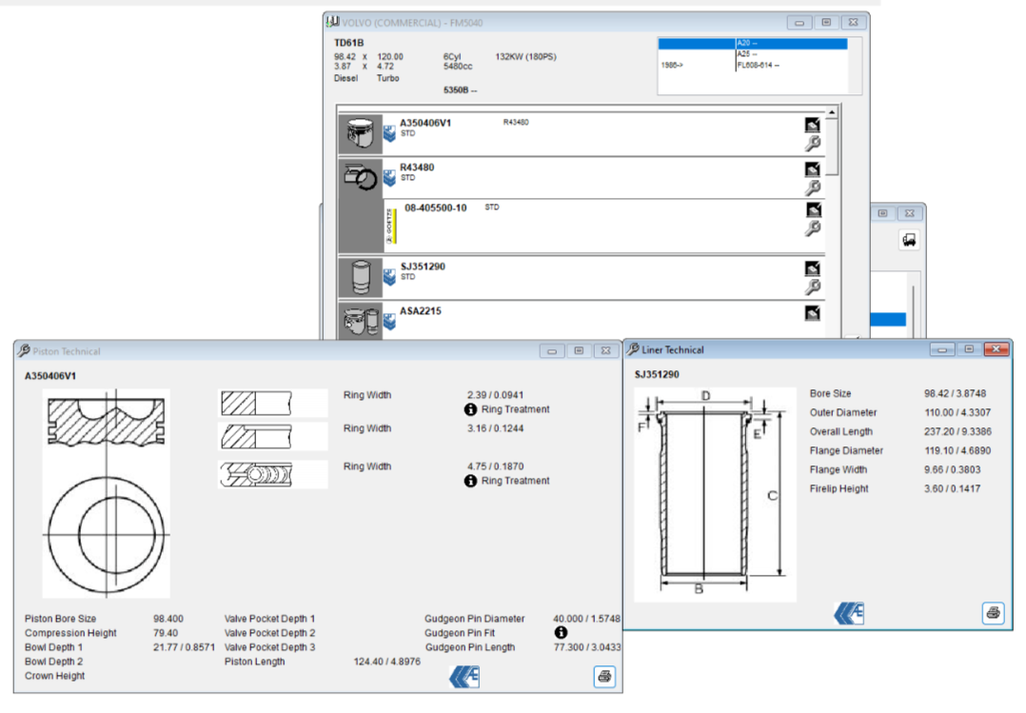Select the A25 -- model row
Screen dimensions: 1026x713
tap(753, 54)
